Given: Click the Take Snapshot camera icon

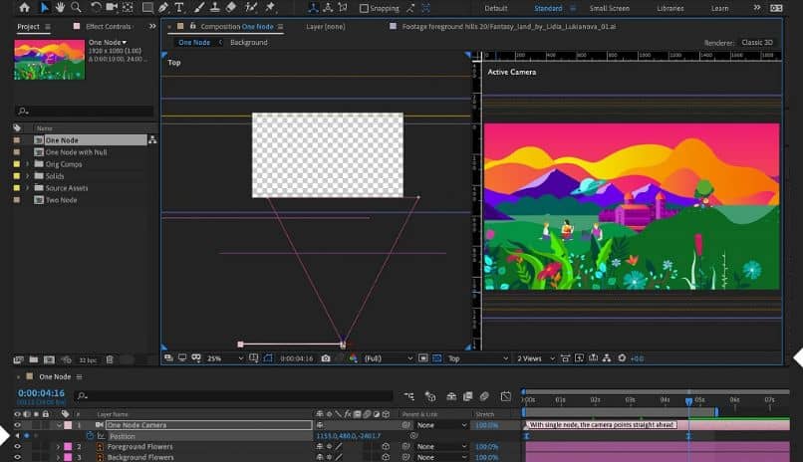Looking at the screenshot, I should coord(325,358).
